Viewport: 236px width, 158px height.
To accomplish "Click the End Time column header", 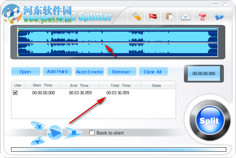I will click(x=80, y=85).
